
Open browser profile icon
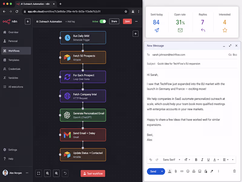[133, 12]
